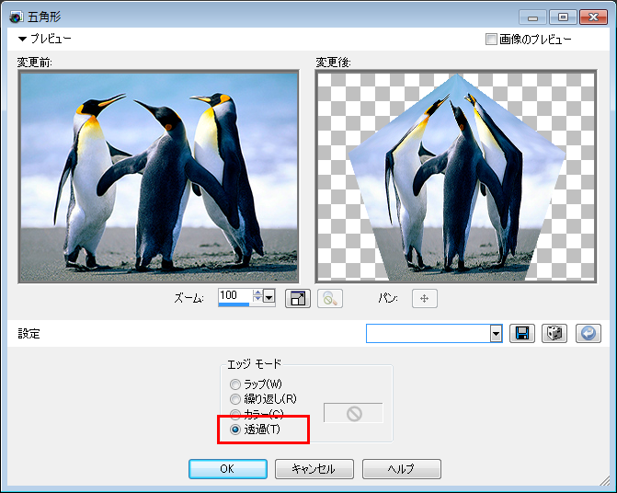Click the dialog resize grip corner

click(x=604, y=481)
